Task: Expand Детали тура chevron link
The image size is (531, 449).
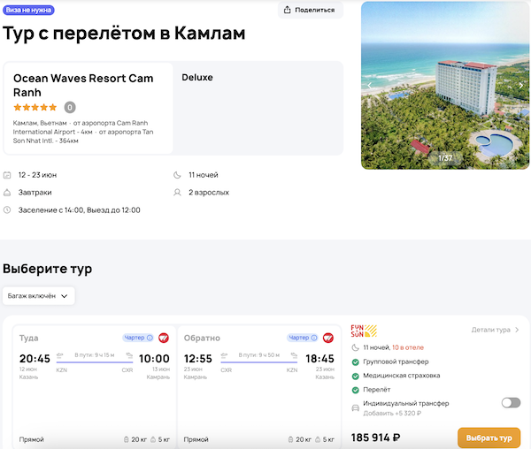Action: click(496, 330)
